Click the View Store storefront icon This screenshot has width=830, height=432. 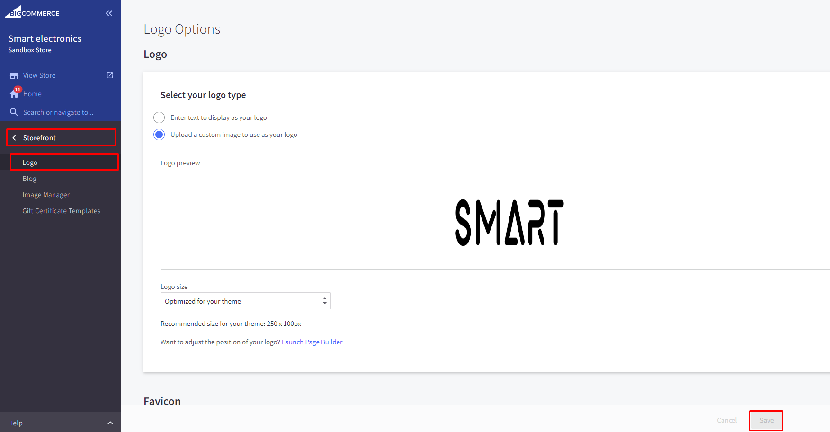[x=14, y=75]
